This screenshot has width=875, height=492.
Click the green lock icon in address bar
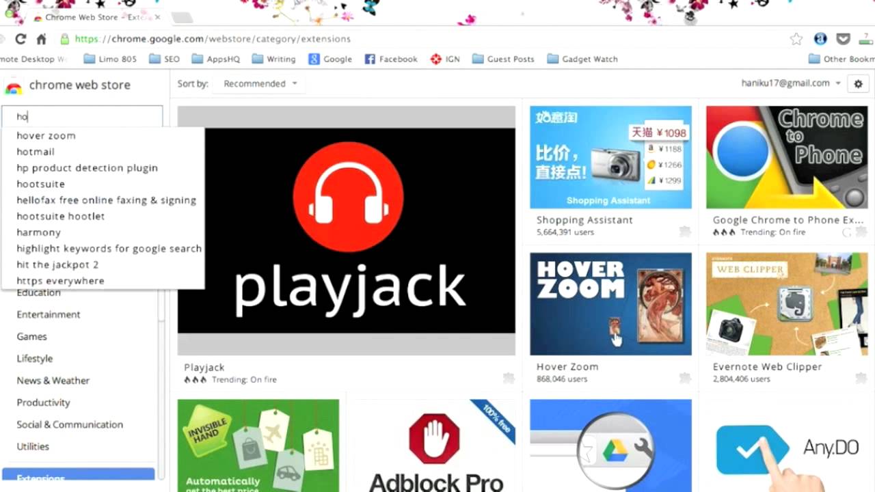65,39
